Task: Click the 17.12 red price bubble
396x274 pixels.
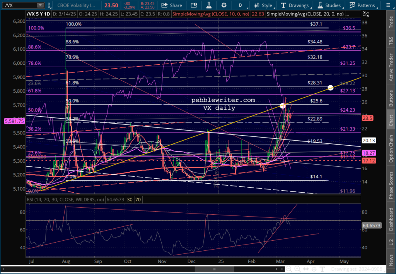Action: coord(369,161)
